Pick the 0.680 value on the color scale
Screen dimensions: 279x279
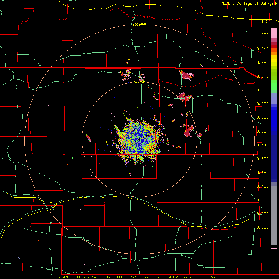(x=263, y=117)
